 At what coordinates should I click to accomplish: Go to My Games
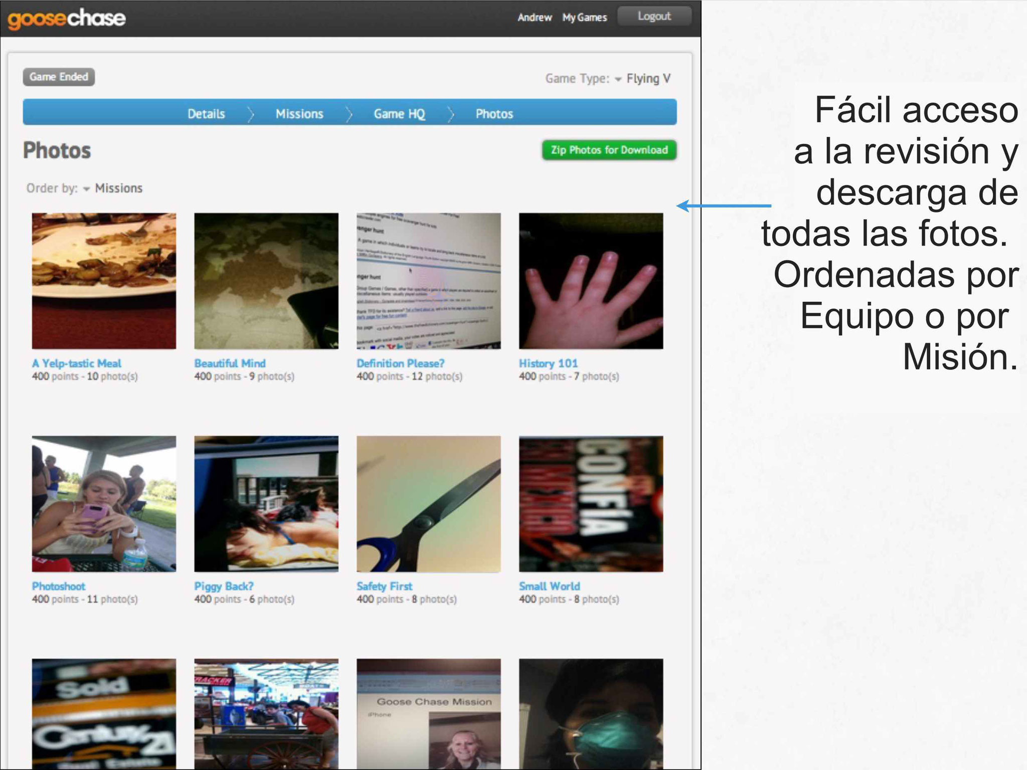tap(584, 18)
